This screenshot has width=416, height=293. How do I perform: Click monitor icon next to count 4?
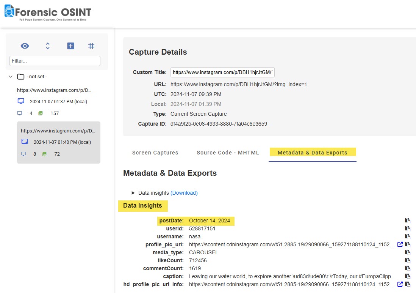click(20, 113)
